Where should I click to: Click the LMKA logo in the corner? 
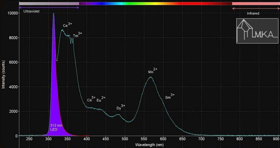257,31
